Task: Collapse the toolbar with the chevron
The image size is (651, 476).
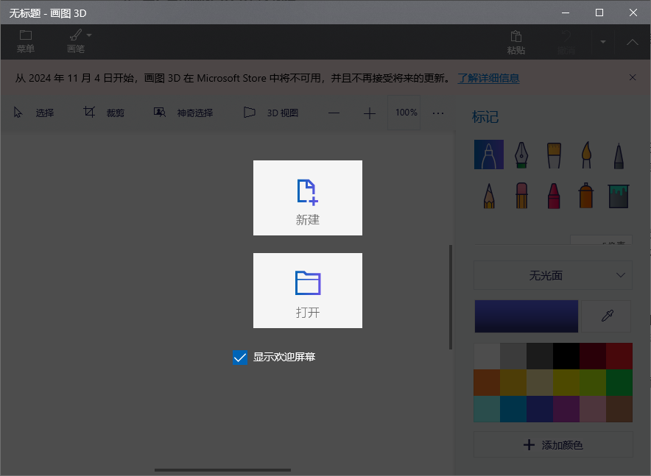Action: (x=631, y=42)
